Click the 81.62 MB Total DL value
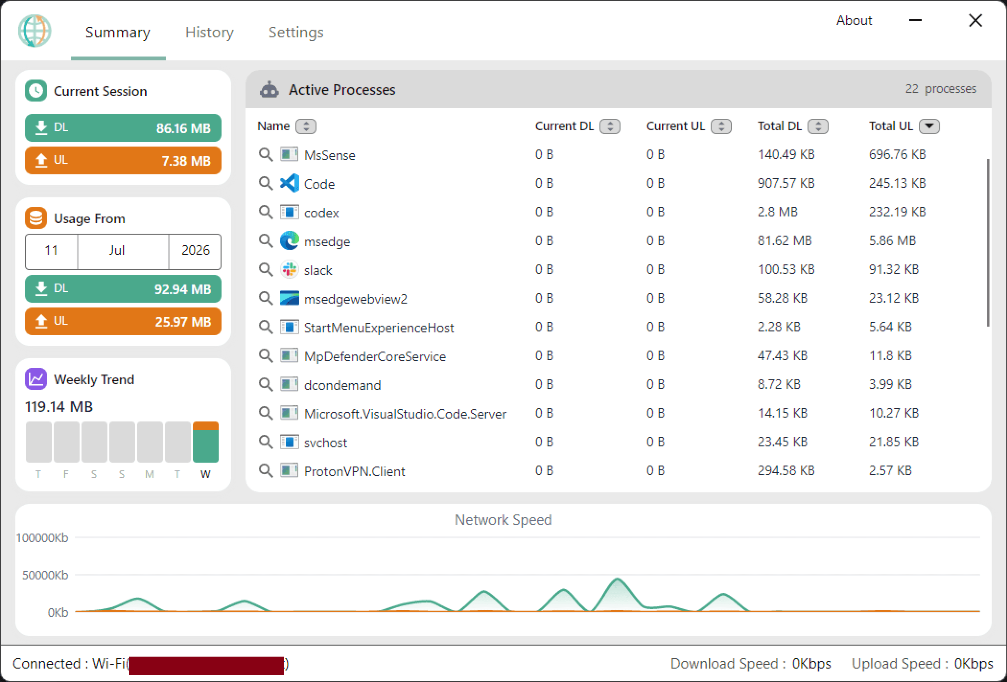The height and width of the screenshot is (682, 1007). click(x=785, y=240)
